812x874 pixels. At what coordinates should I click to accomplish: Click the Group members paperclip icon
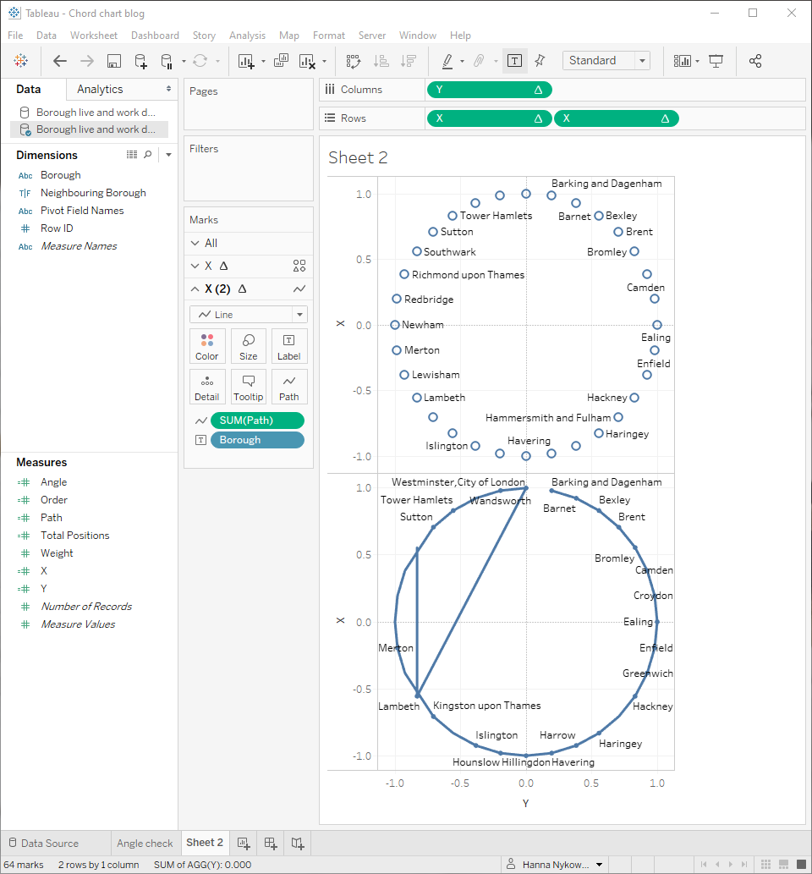click(x=479, y=61)
